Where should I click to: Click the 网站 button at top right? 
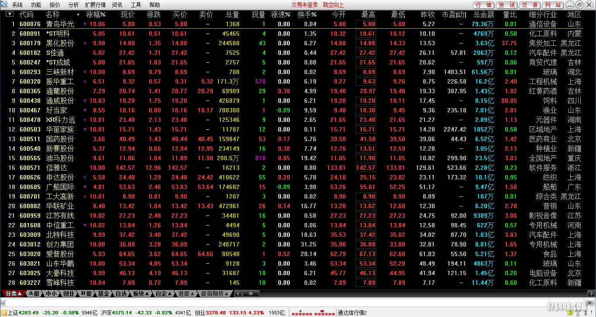(553, 5)
